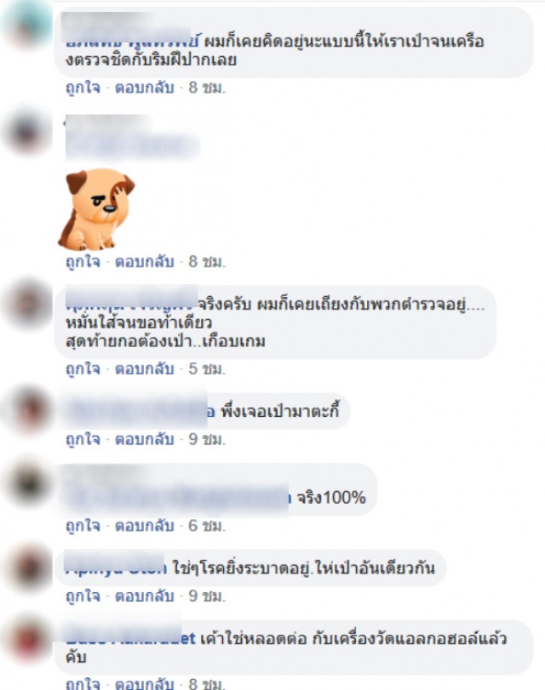Like the comment about โรคยิ่งระบาดอยู่

click(x=83, y=596)
